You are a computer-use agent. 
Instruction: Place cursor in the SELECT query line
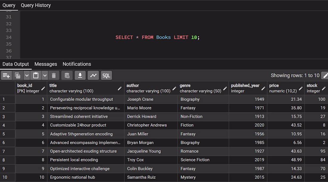[157, 37]
